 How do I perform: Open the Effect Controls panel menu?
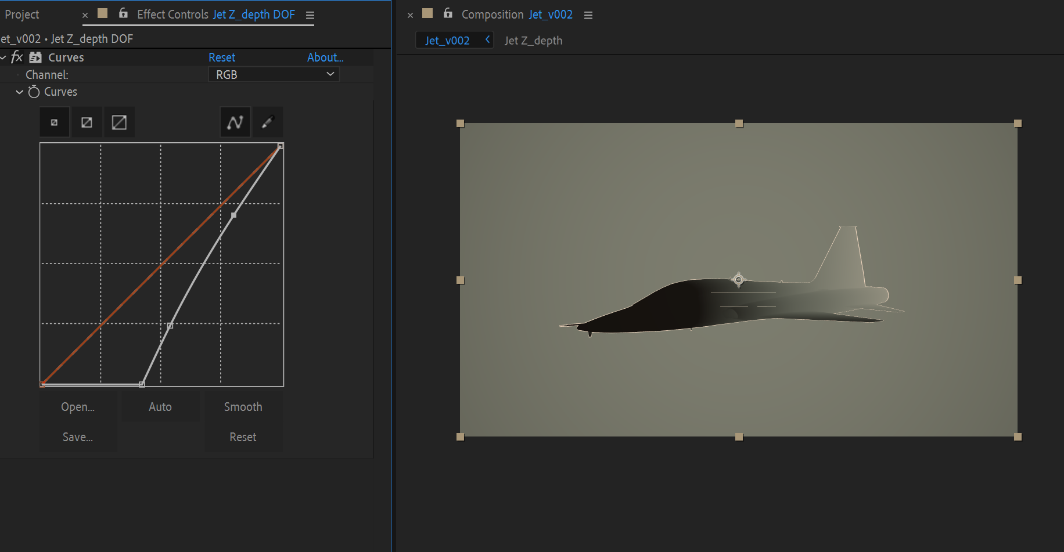click(x=310, y=15)
